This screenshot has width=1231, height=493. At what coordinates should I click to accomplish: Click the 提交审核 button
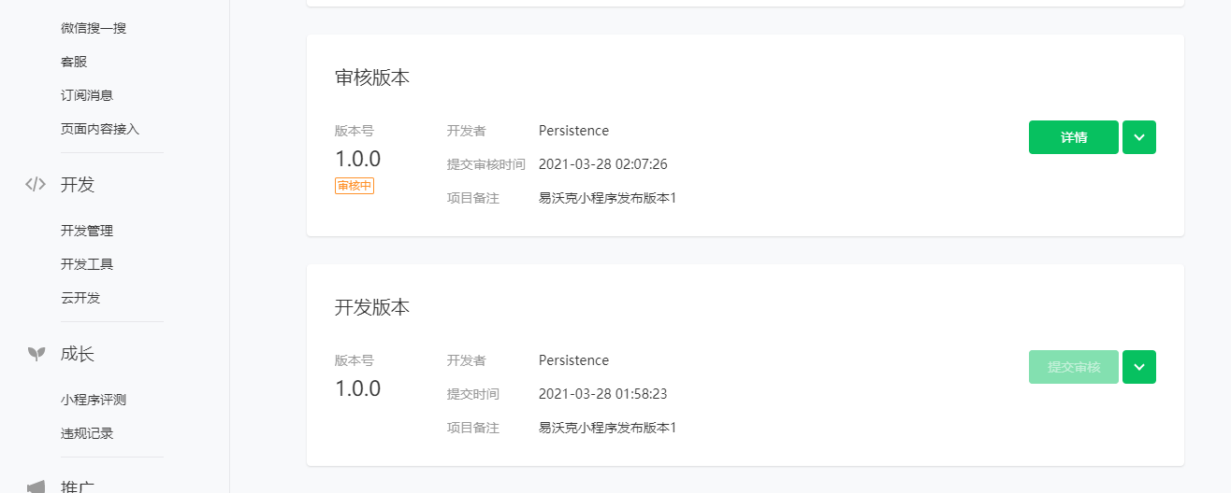click(x=1073, y=367)
